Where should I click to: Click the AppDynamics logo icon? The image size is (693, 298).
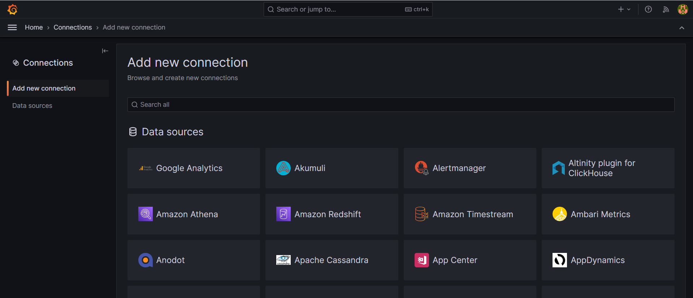coord(560,260)
